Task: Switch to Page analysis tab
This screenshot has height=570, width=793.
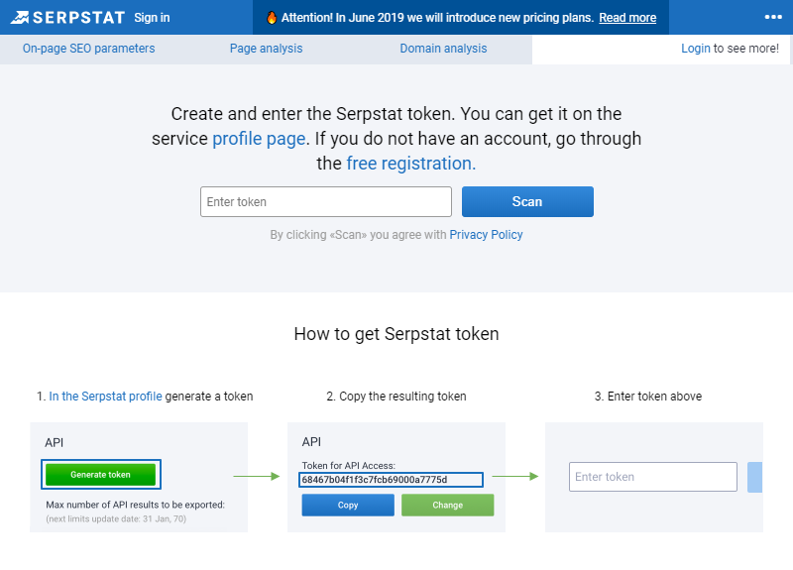Action: (266, 49)
